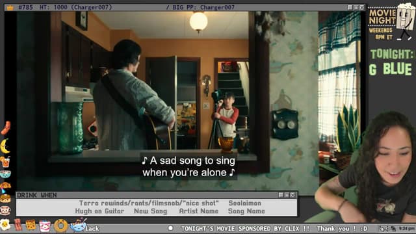Click the system tray icons beside the clock
The width and height of the screenshot is (416, 234).
coord(387,228)
